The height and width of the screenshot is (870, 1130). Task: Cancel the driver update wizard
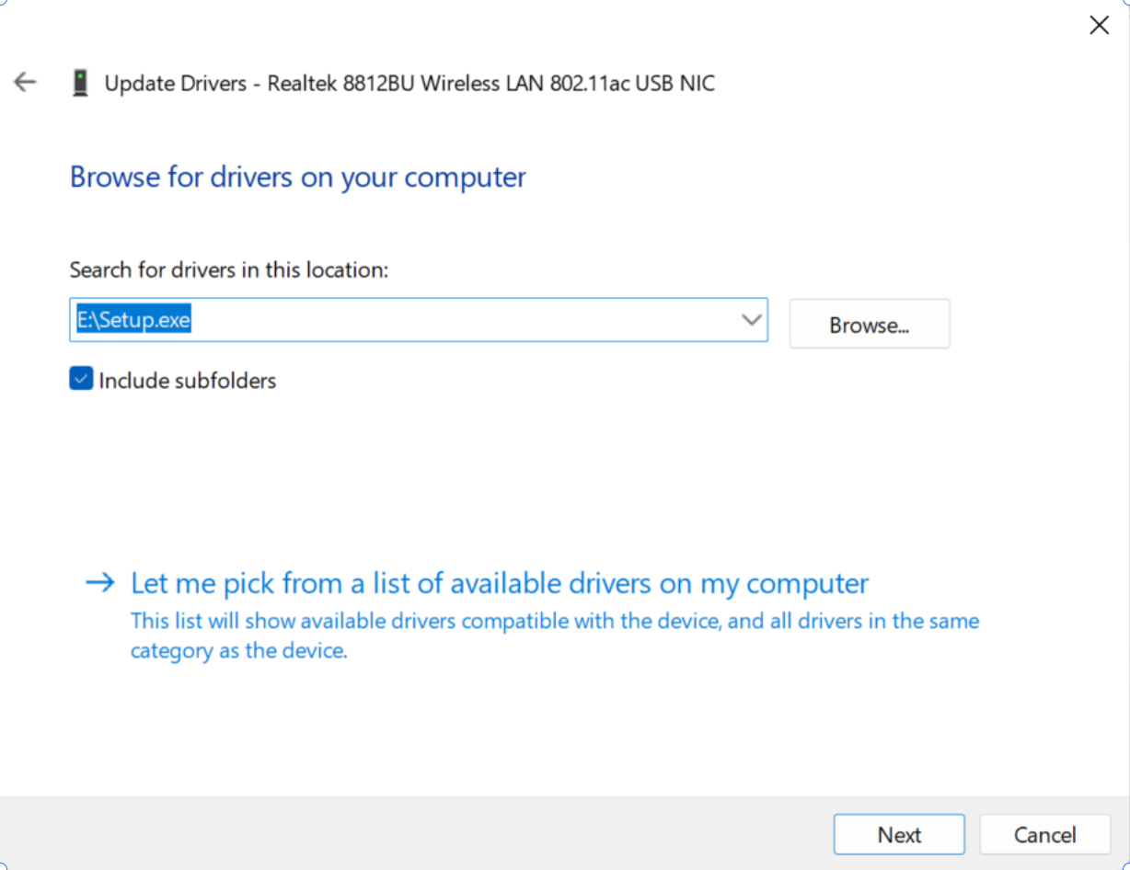[1044, 834]
